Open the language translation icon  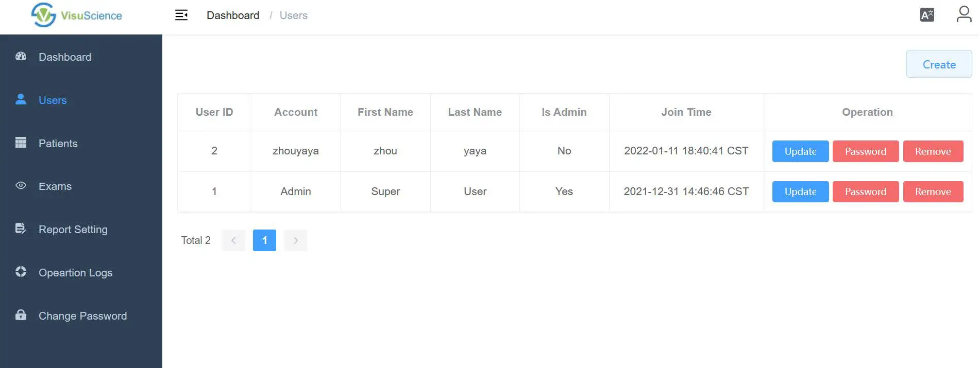pyautogui.click(x=927, y=15)
